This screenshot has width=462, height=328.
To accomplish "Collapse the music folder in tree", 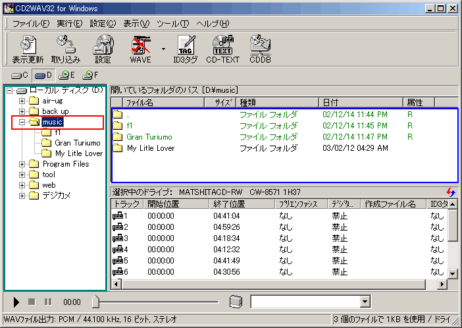I will pyautogui.click(x=22, y=122).
